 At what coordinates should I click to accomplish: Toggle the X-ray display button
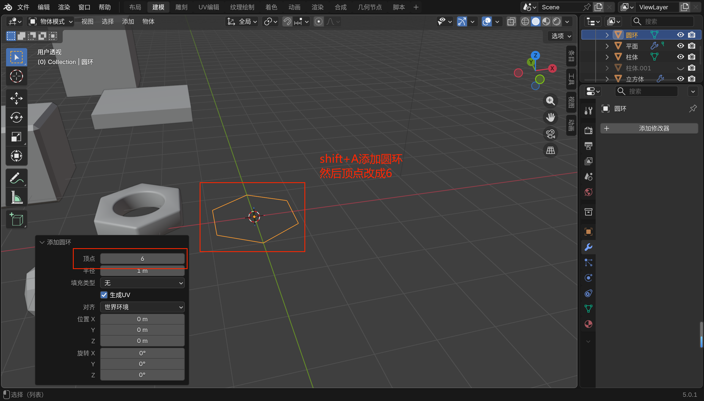pos(511,21)
